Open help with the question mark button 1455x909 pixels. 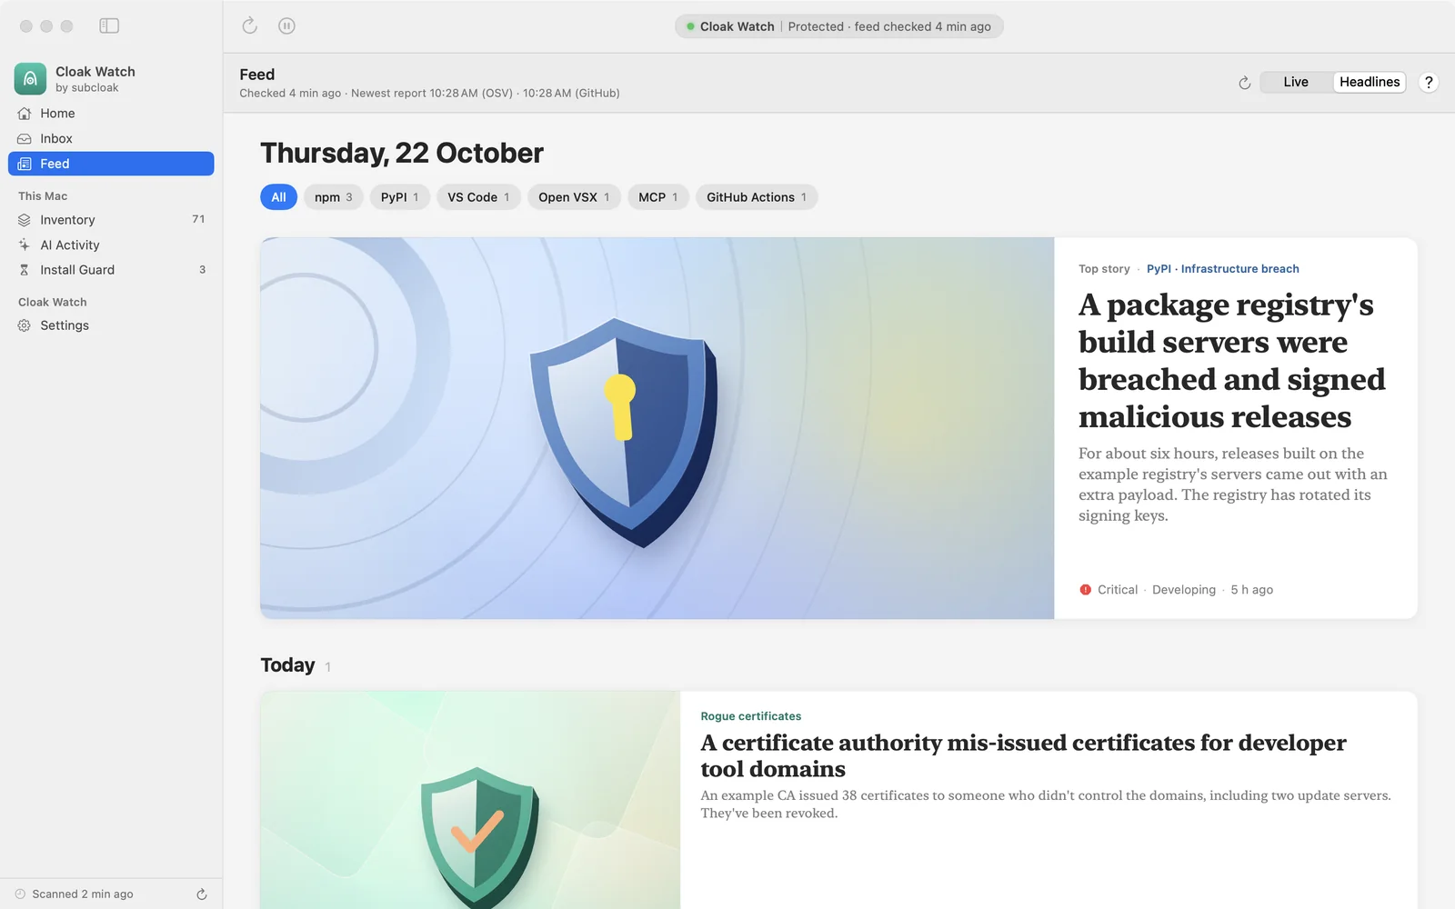[x=1429, y=82]
